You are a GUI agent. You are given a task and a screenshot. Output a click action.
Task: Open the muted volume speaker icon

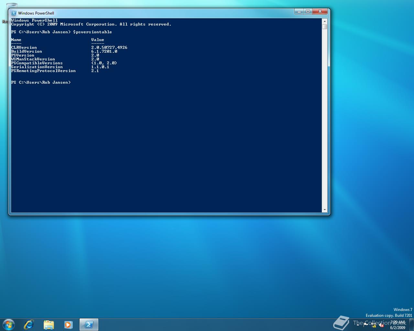(x=382, y=325)
